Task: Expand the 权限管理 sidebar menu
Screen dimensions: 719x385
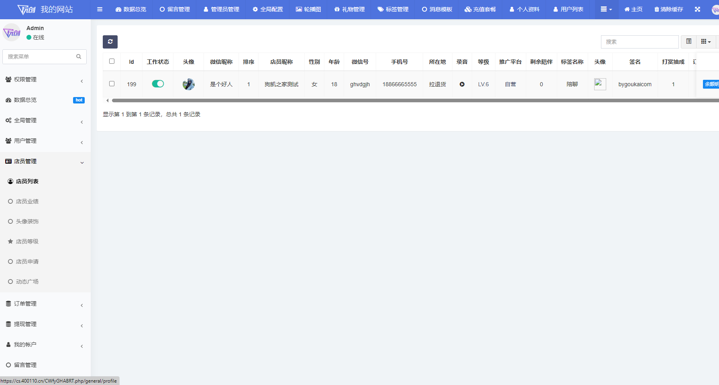Action: coord(45,79)
